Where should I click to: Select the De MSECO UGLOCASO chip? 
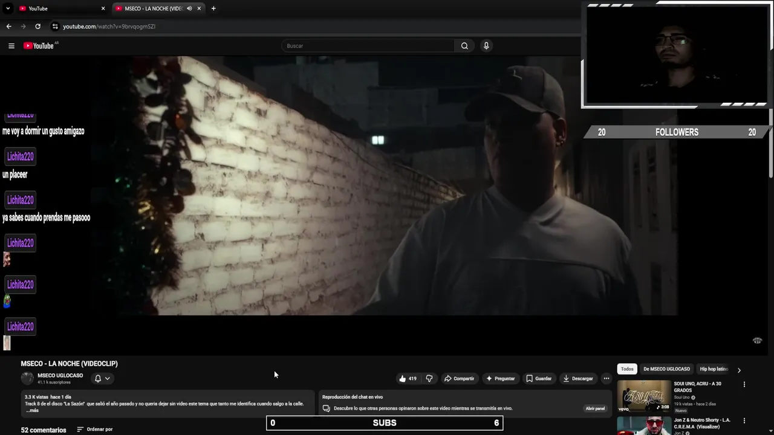(x=666, y=369)
